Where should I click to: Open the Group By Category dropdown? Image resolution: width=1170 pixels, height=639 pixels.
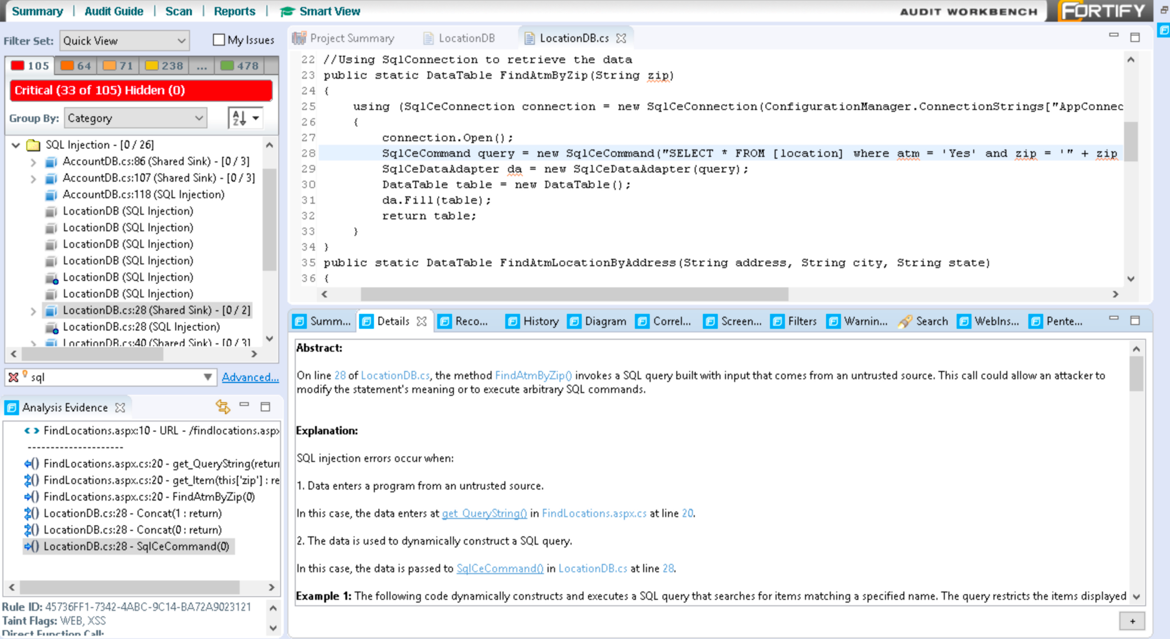pyautogui.click(x=135, y=118)
